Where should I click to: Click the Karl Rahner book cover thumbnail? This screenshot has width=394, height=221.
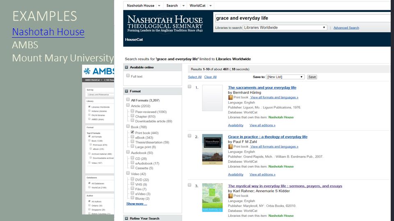pyautogui.click(x=212, y=197)
